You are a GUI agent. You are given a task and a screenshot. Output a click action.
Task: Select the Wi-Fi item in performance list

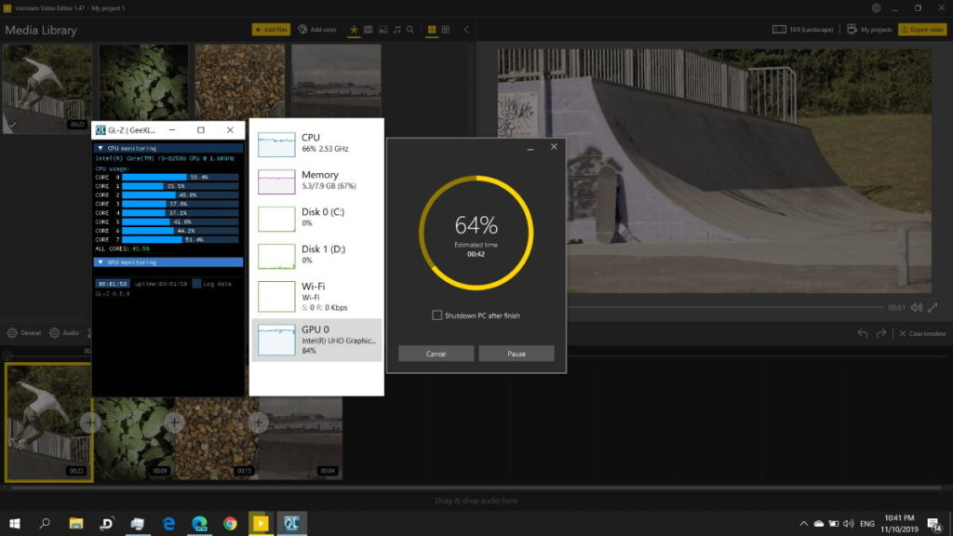pos(316,294)
